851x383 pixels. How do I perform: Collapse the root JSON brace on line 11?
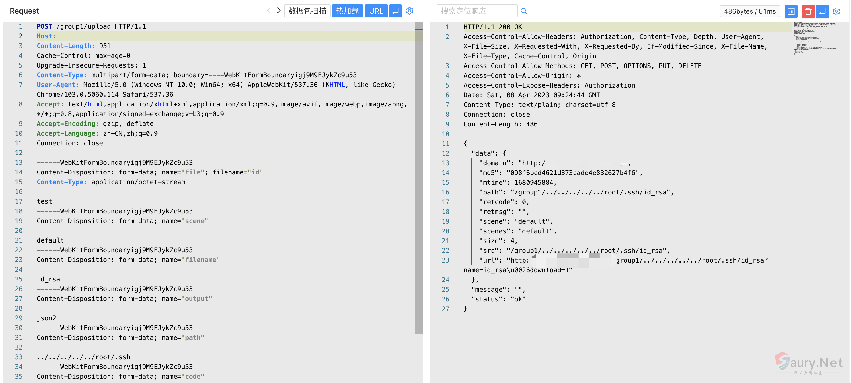(x=465, y=144)
